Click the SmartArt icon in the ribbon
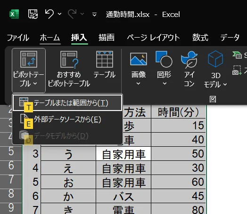This screenshot has width=247, height=214. [x=237, y=55]
